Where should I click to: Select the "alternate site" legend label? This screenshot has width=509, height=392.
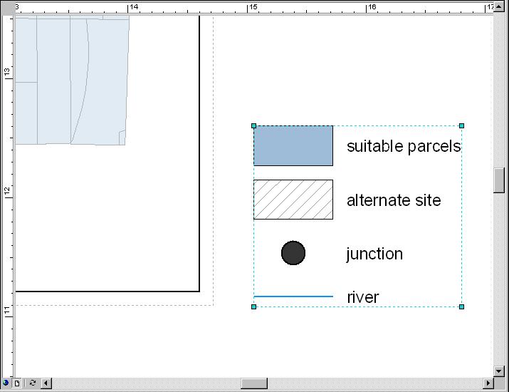click(x=394, y=200)
